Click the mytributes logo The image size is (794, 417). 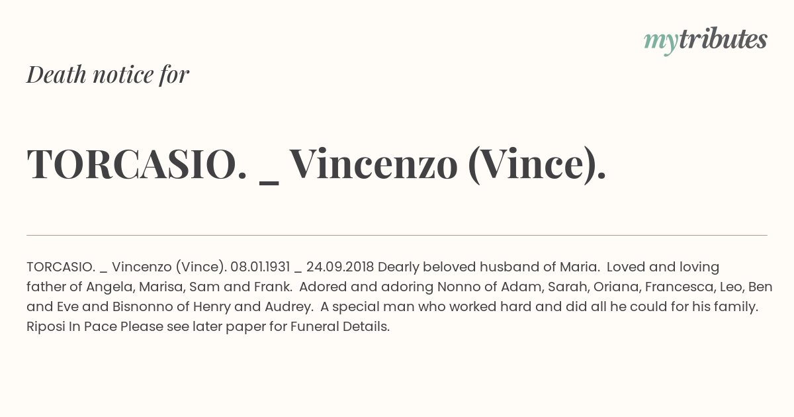(x=705, y=41)
